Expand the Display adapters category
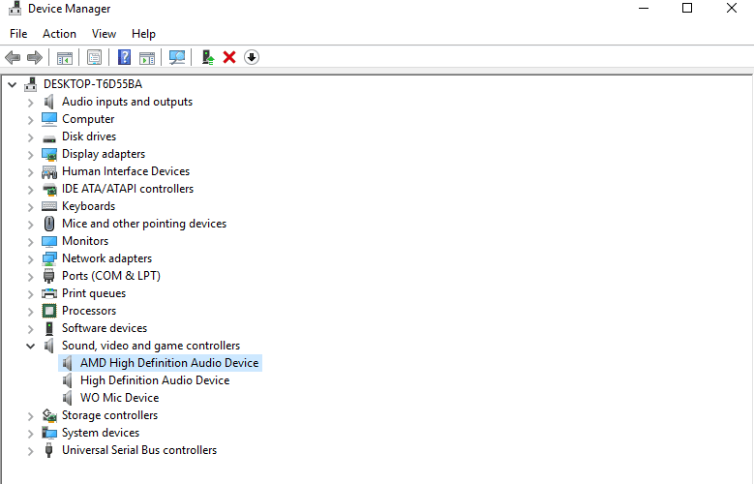Image resolution: width=754 pixels, height=484 pixels. [x=30, y=155]
